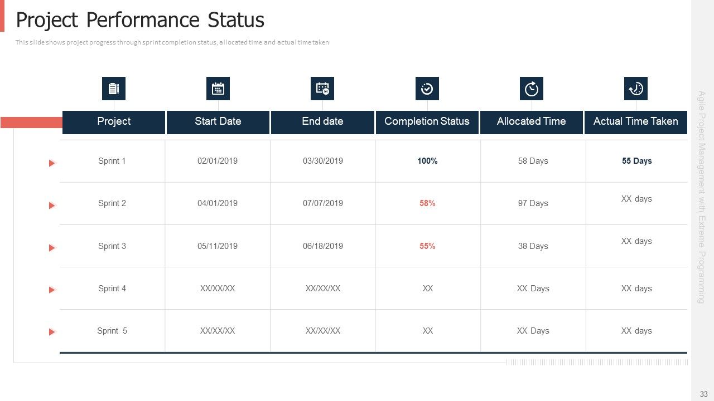This screenshot has height=401, width=714.
Task: Select the Actual Time Taken header
Action: point(636,122)
